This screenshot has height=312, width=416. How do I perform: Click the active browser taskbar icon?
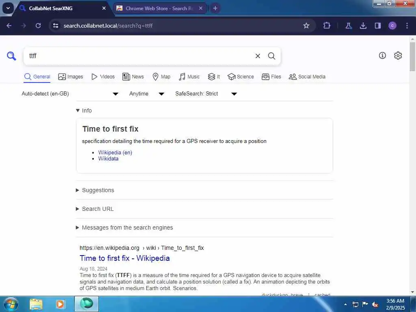point(87,304)
